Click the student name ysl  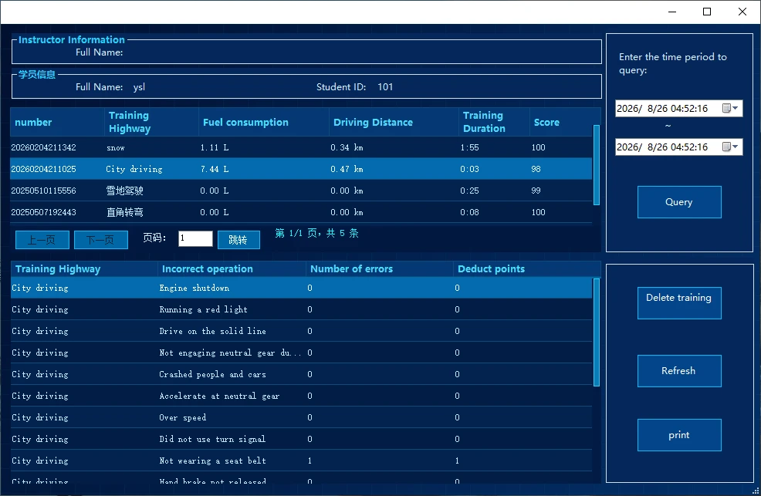click(139, 87)
